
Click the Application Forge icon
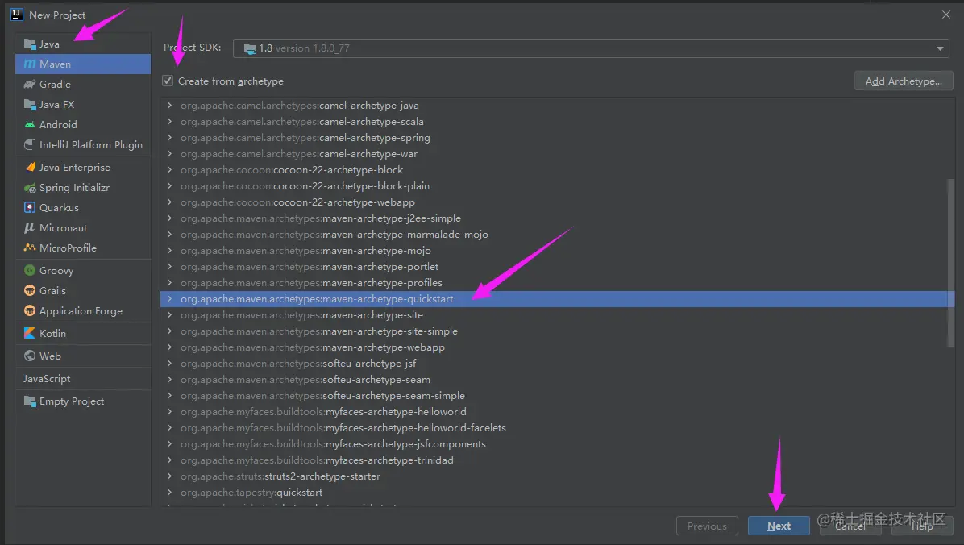(x=30, y=310)
